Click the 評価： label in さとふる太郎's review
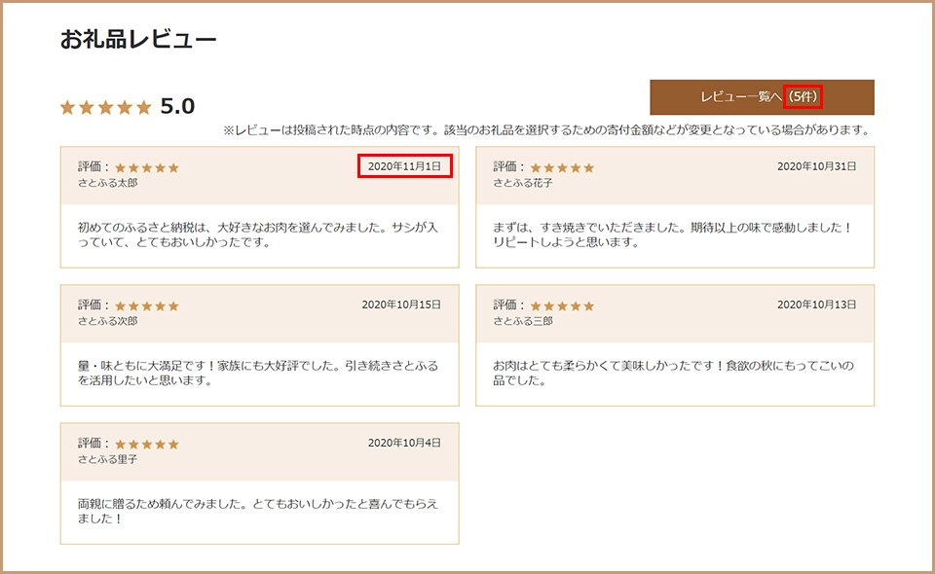Screen dimensions: 935x574 pyautogui.click(x=94, y=166)
